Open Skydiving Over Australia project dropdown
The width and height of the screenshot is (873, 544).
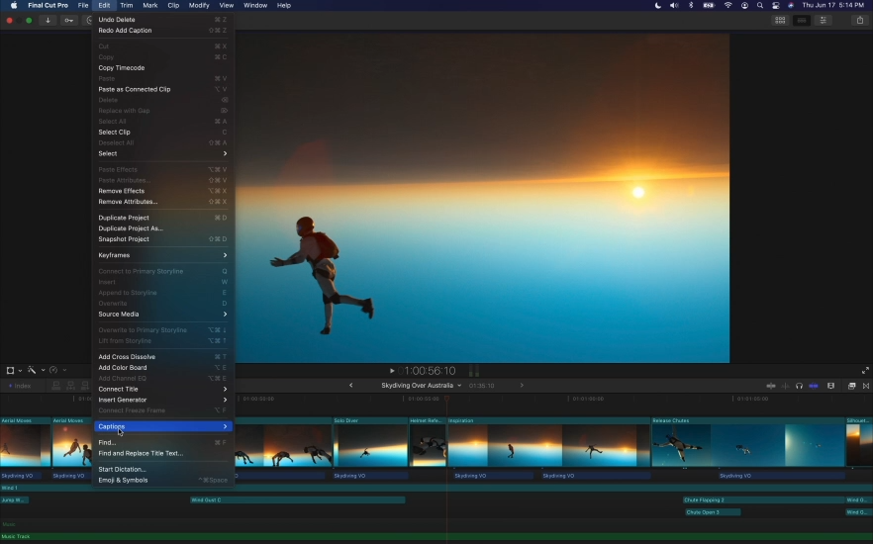point(421,385)
